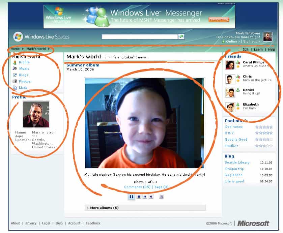Click the Windows Live Spaces logo
The image size is (283, 233).
[x=41, y=37]
